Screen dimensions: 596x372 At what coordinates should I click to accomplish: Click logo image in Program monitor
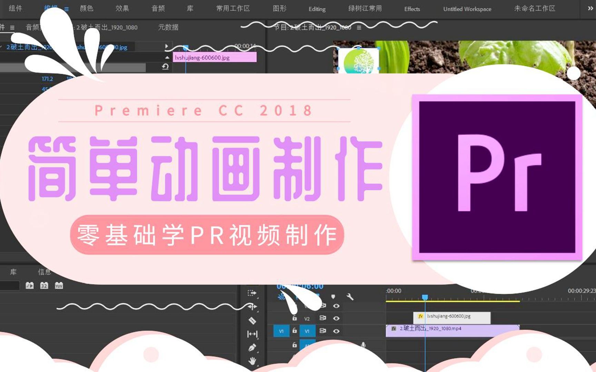(x=358, y=61)
